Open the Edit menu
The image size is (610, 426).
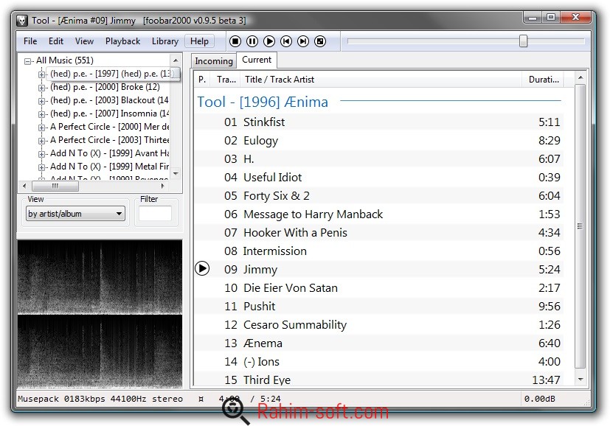[55, 41]
